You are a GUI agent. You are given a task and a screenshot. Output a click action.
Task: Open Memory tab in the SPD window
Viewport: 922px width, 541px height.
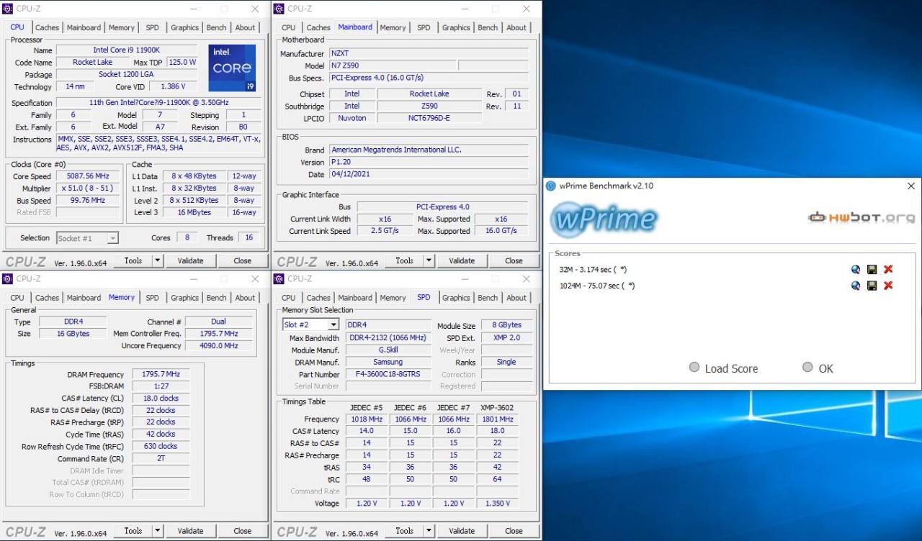point(393,298)
